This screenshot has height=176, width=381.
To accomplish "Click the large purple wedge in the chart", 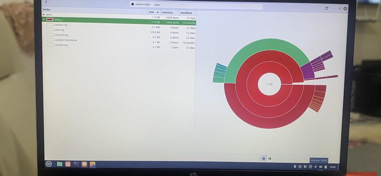I will click(308, 70).
